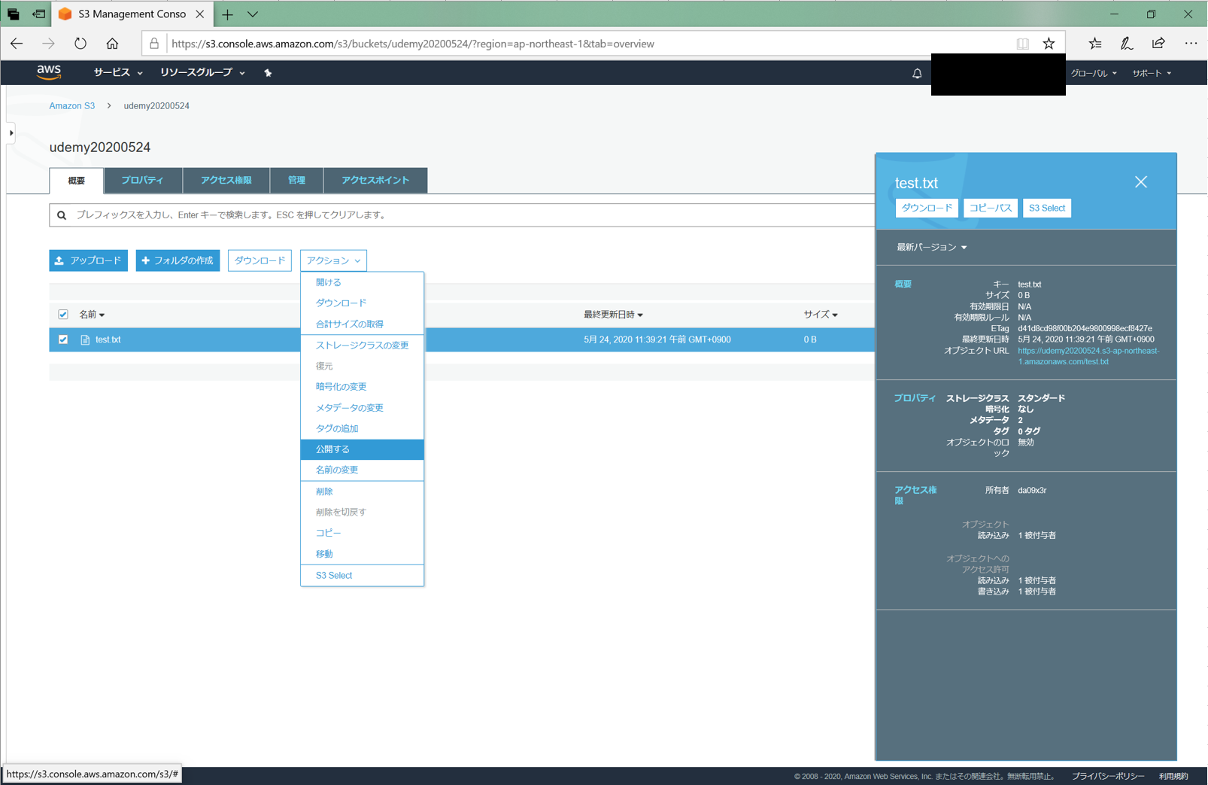Choose 開ける in the action menu
The width and height of the screenshot is (1208, 785).
362,282
